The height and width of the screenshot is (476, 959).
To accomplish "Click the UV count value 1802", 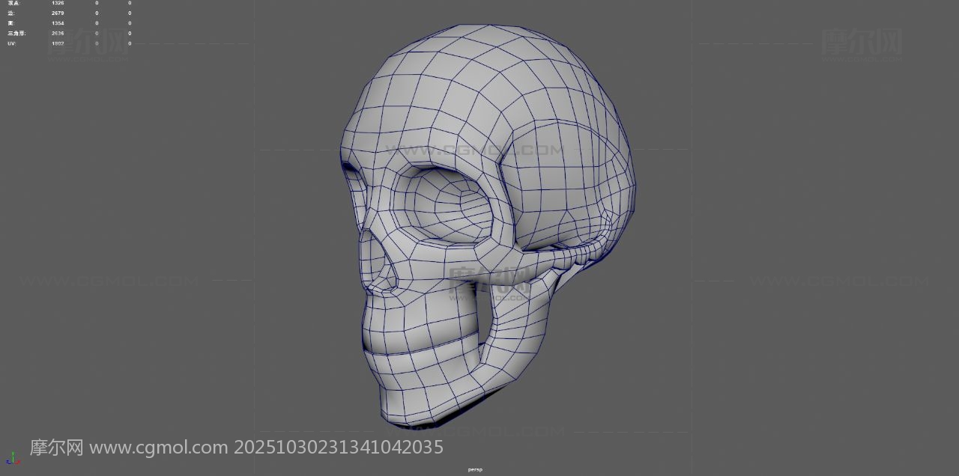I will [58, 43].
